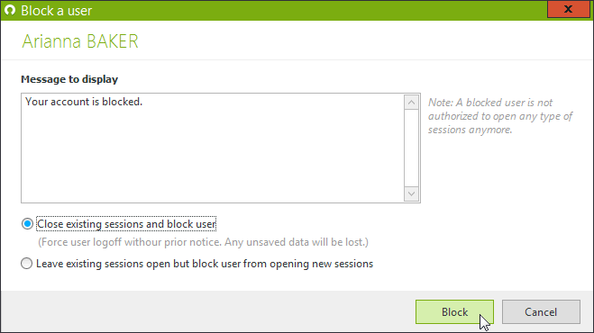
Task: Click the green title bar empty area
Action: 318,10
